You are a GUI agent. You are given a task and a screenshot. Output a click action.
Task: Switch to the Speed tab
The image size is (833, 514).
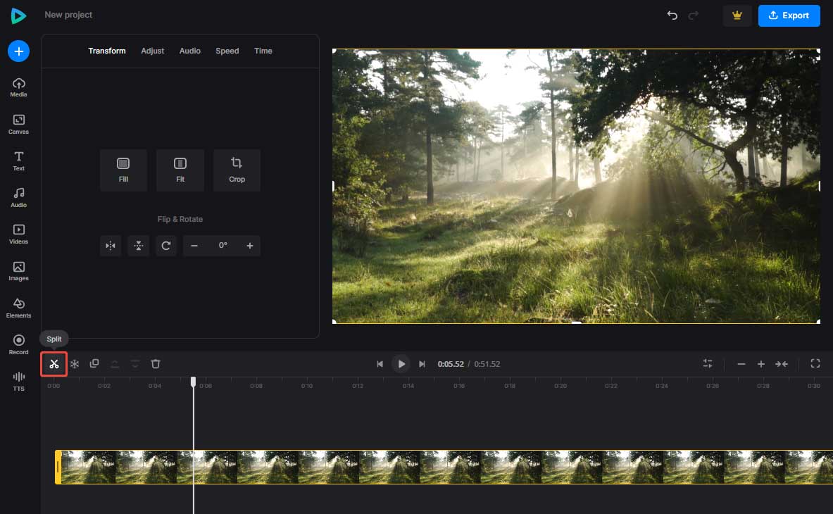(x=227, y=51)
